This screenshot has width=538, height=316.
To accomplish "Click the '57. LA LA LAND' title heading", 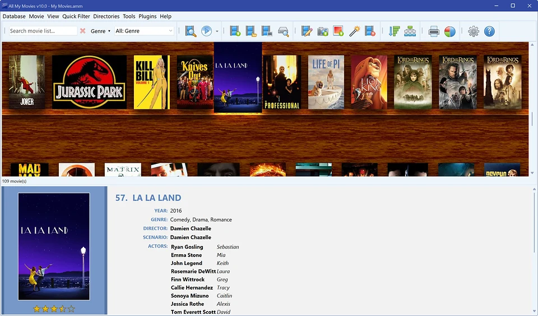I will pyautogui.click(x=148, y=198).
